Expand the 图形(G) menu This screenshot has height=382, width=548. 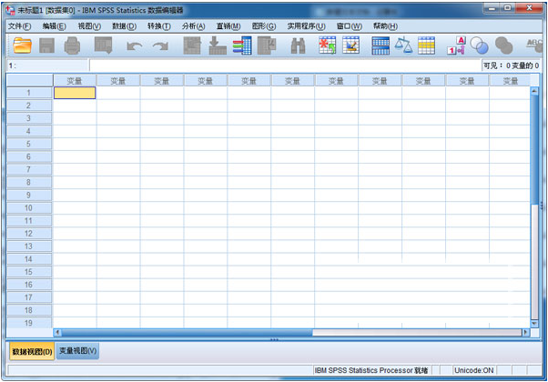point(263,26)
